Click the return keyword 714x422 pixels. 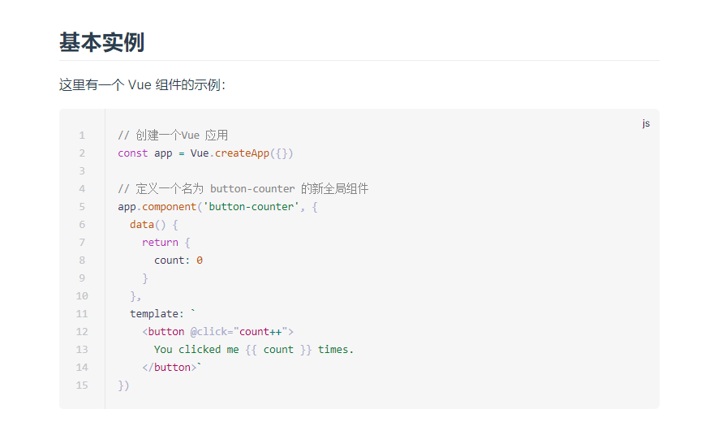160,243
